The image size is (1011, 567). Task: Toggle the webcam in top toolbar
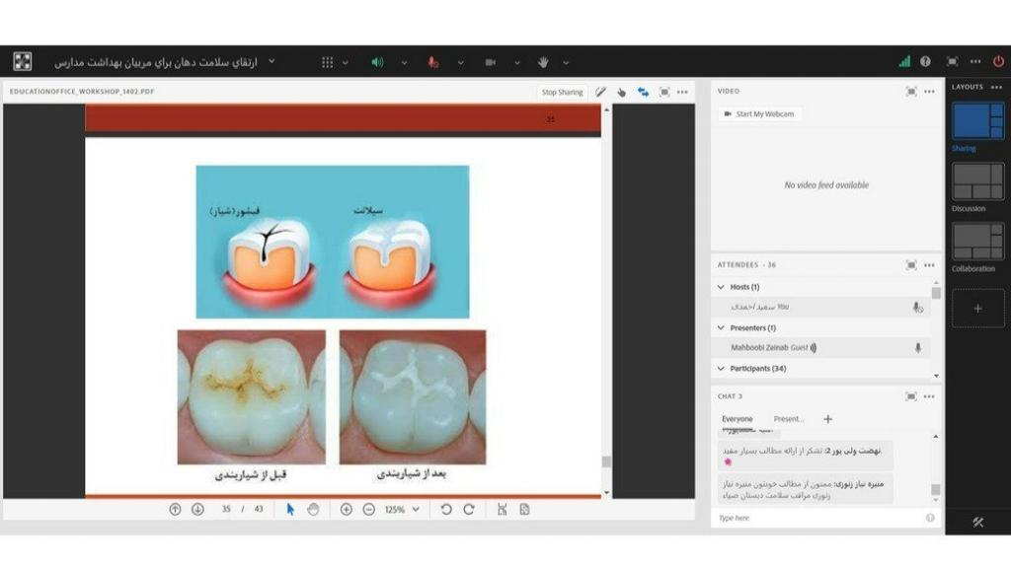[x=490, y=62]
